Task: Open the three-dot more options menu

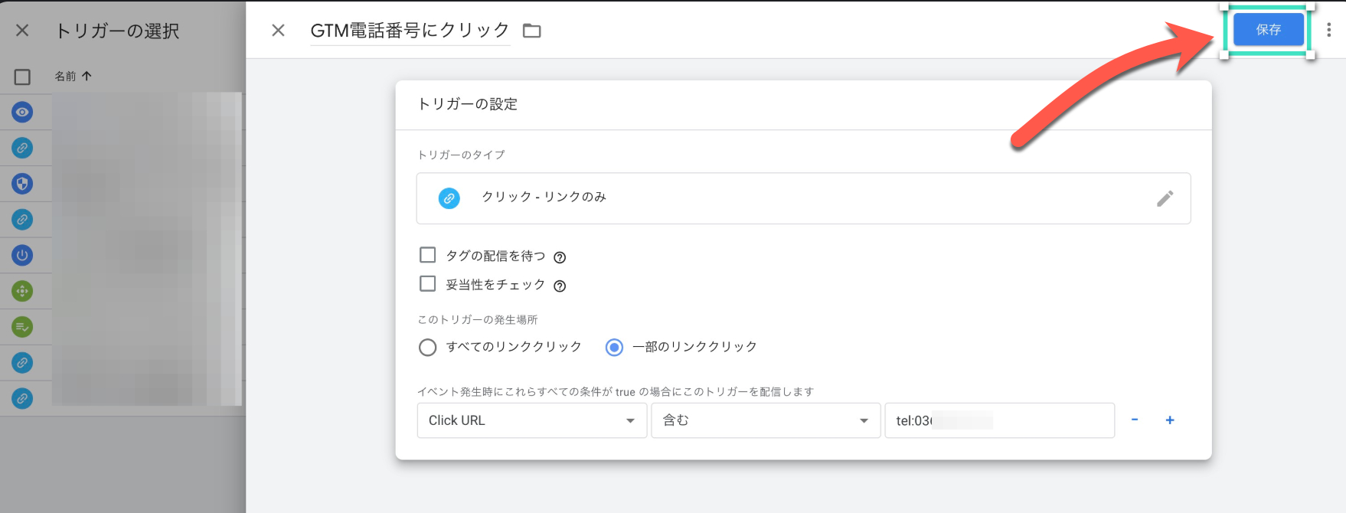Action: click(1328, 30)
